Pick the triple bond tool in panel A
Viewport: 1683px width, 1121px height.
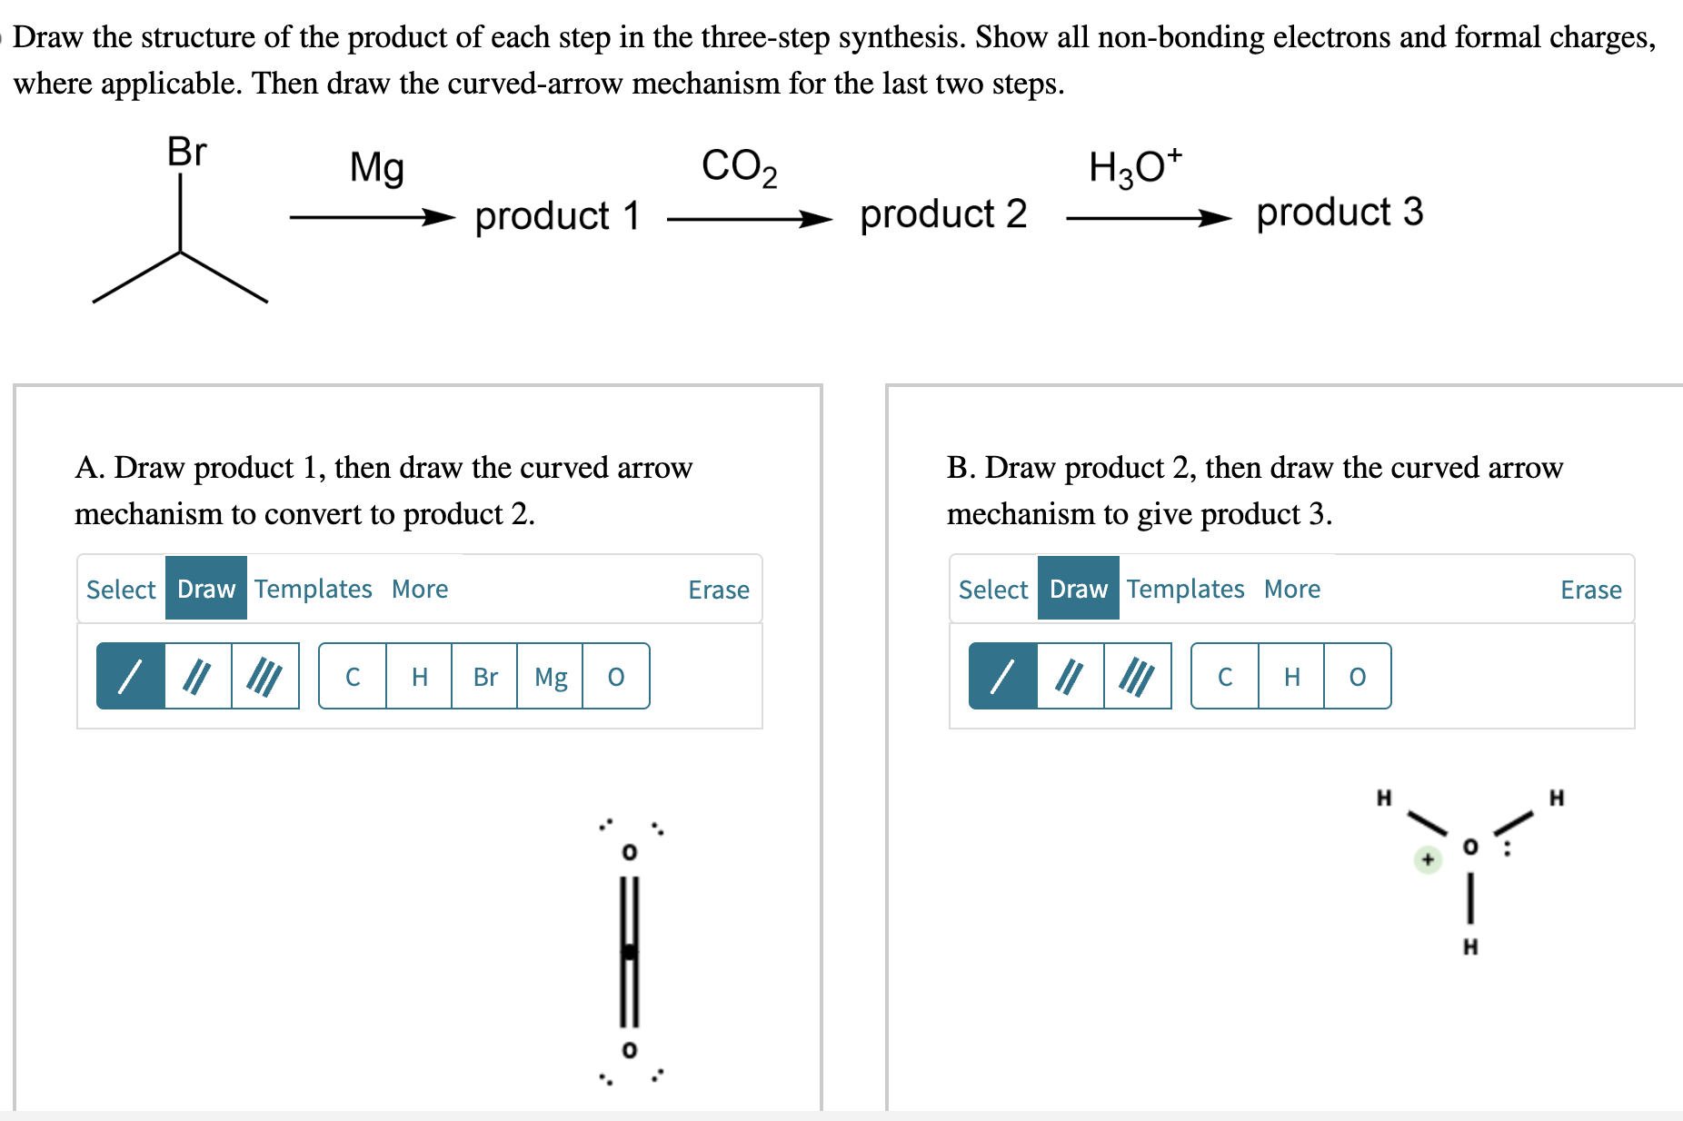click(x=265, y=676)
